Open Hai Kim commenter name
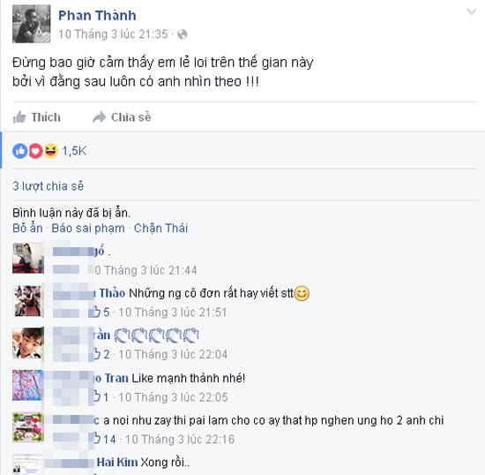The width and height of the screenshot is (485, 475). [117, 462]
